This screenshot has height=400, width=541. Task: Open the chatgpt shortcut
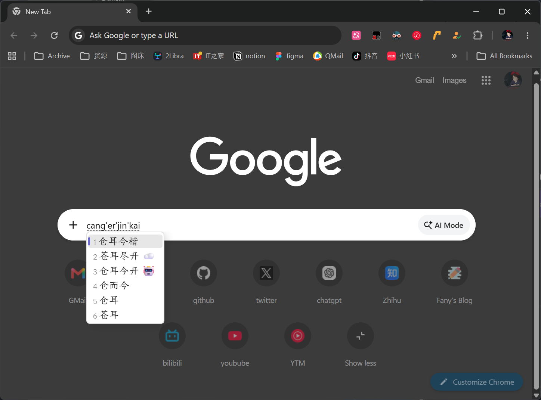pyautogui.click(x=329, y=283)
